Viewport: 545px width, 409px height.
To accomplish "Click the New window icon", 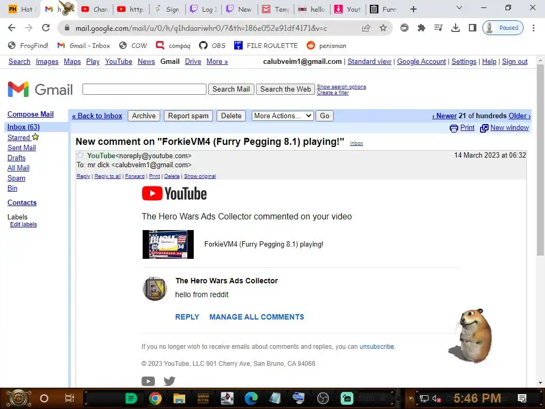I will pyautogui.click(x=484, y=128).
